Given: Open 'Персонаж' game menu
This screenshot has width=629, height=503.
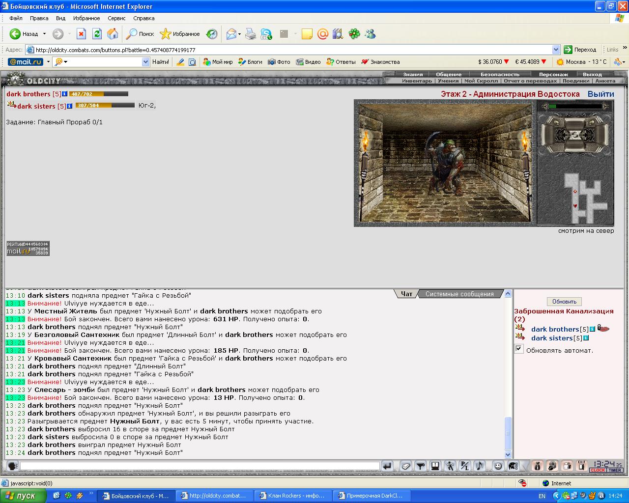Looking at the screenshot, I should 553,74.
